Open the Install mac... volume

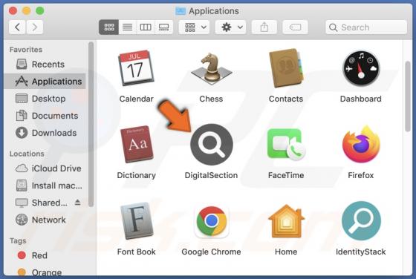45,186
